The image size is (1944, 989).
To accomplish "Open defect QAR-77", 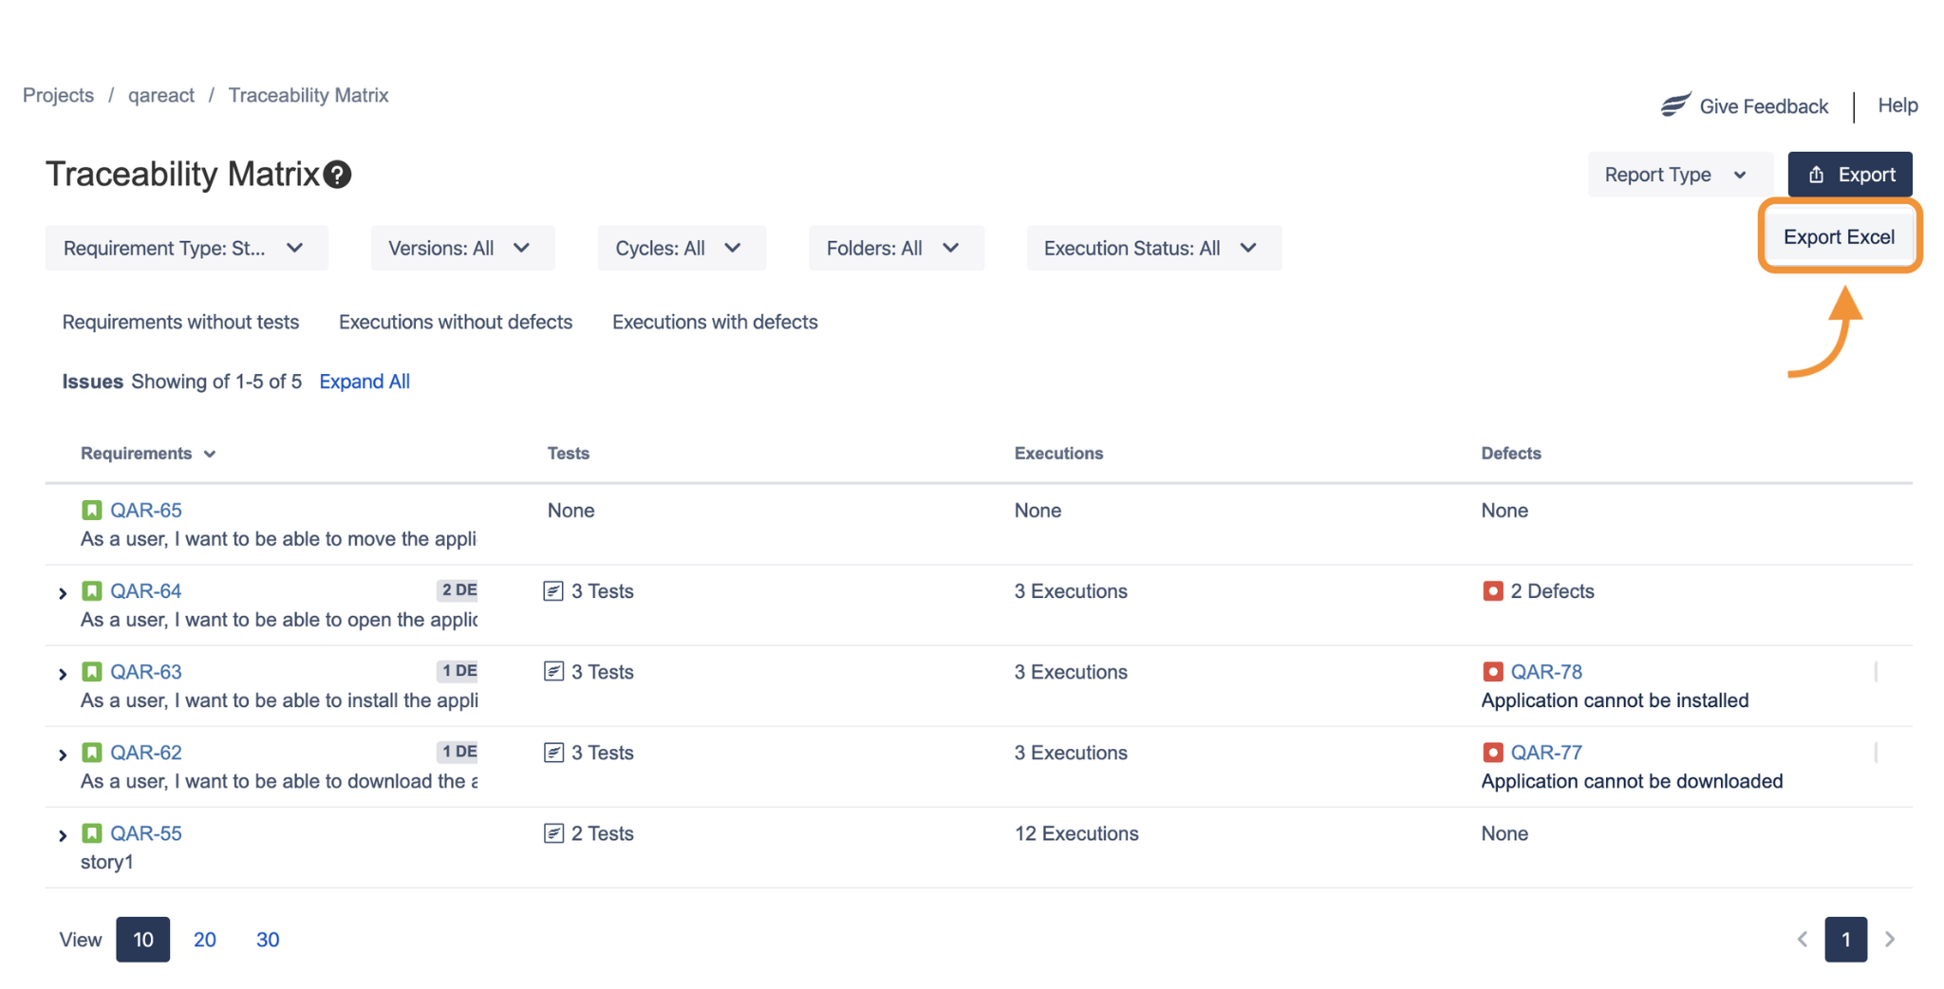I will click(x=1546, y=753).
